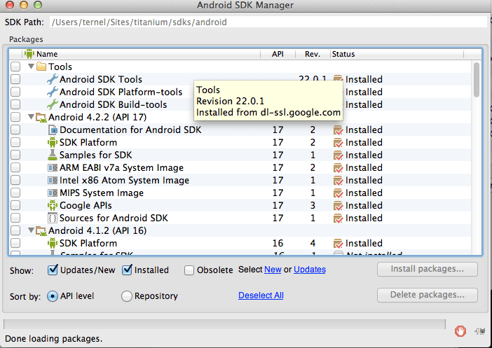Click the Deselect All link
The width and height of the screenshot is (492, 348).
(x=261, y=295)
